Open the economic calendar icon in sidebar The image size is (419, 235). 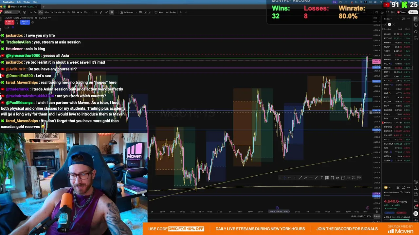(416, 194)
